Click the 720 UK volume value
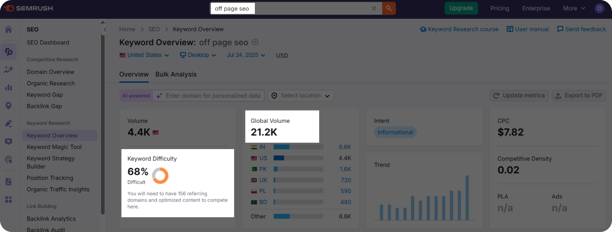Image resolution: width=612 pixels, height=232 pixels. click(x=346, y=180)
